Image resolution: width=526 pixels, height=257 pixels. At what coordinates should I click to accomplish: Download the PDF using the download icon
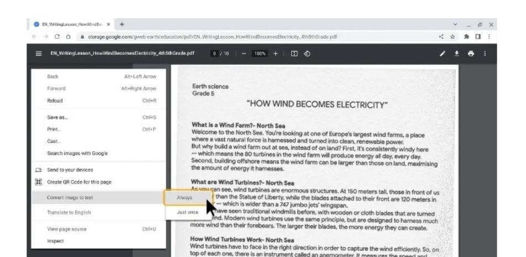(x=472, y=53)
